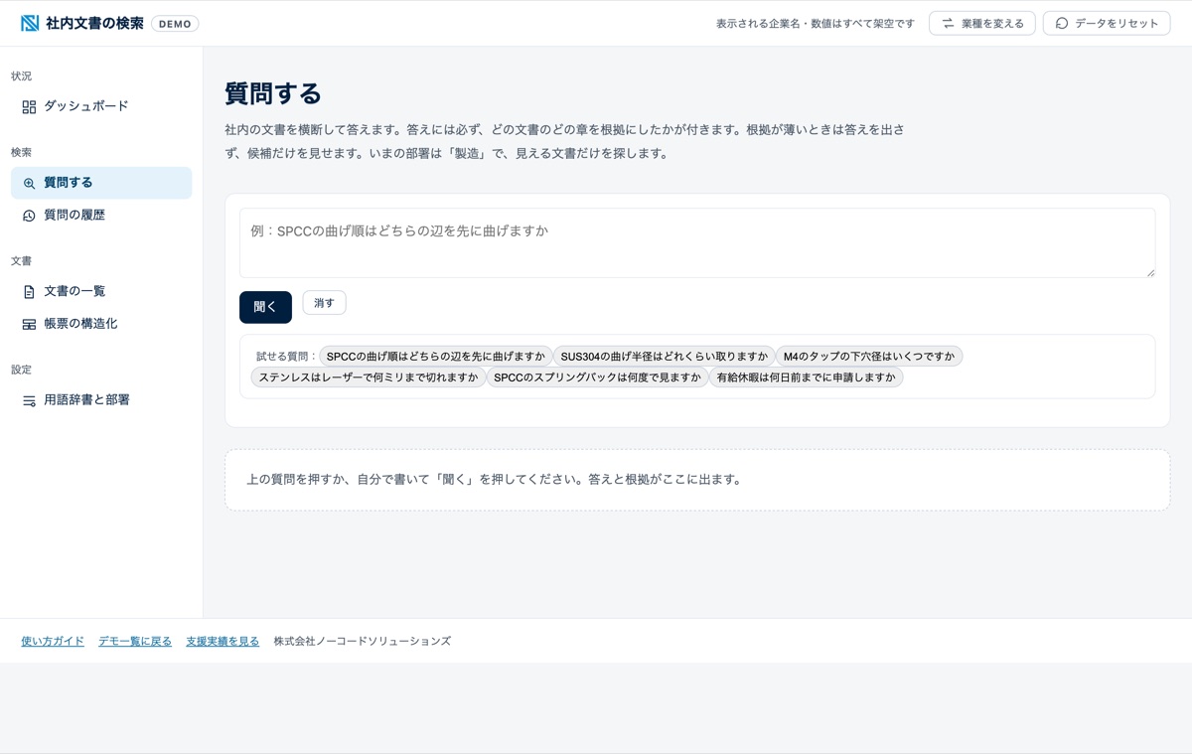Click the 状況 sidebar section label
Viewport: 1192px width, 754px height.
[22, 76]
